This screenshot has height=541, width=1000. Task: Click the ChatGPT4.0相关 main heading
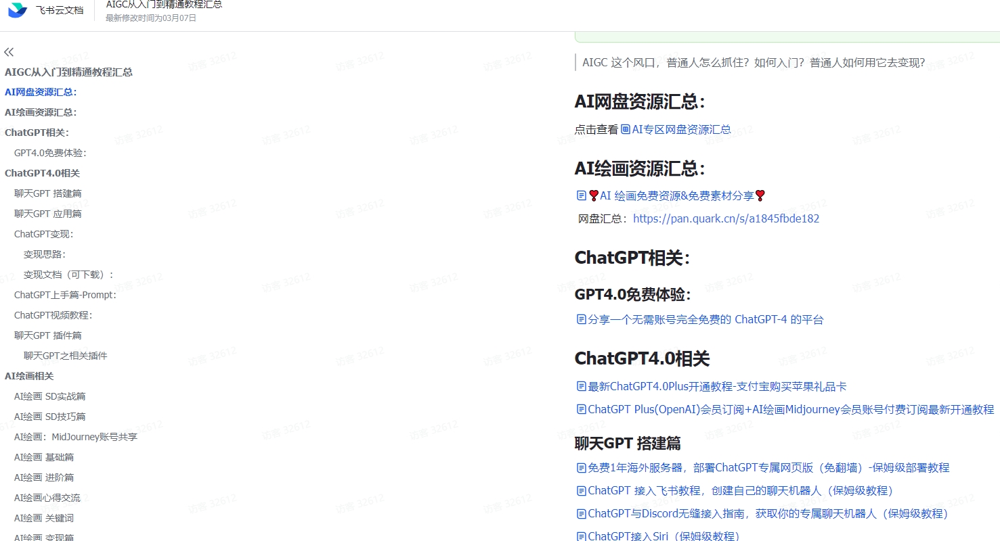(642, 358)
